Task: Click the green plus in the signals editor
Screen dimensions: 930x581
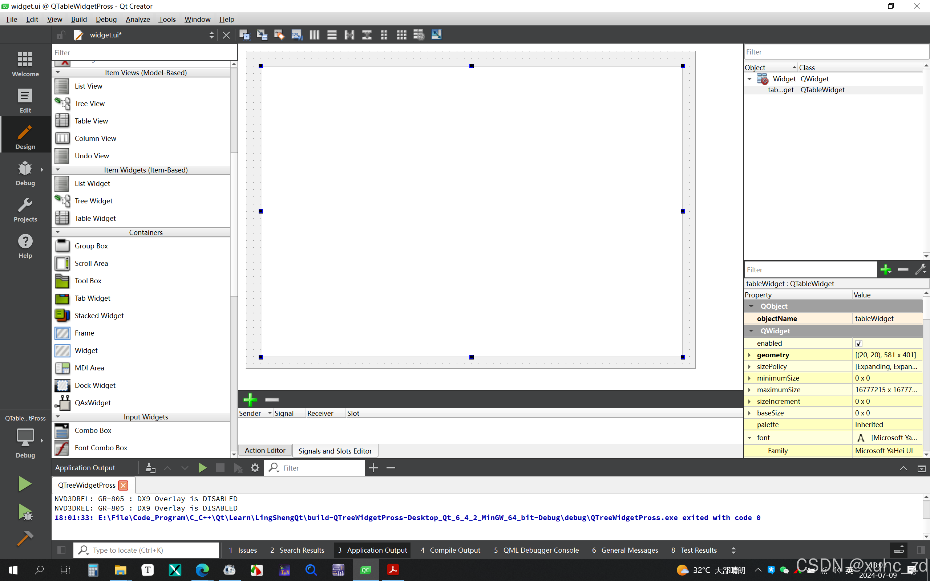Action: click(x=250, y=400)
